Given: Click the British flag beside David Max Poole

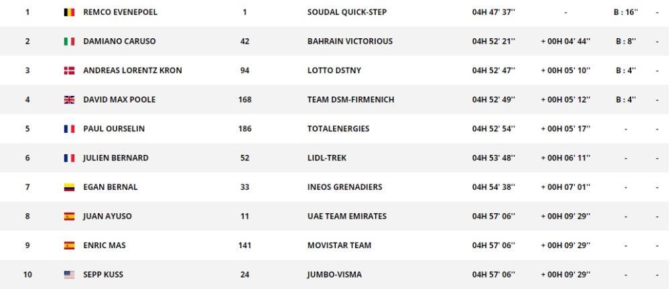Looking at the screenshot, I should 69,100.
